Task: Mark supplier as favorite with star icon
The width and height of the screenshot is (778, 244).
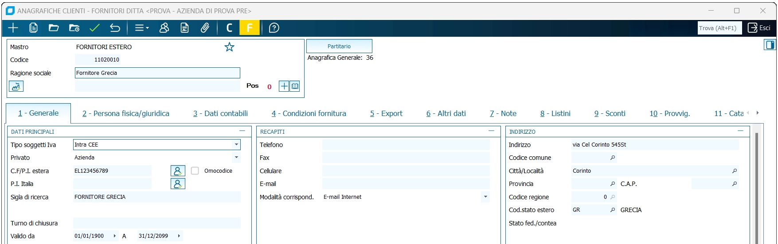Action: click(229, 47)
